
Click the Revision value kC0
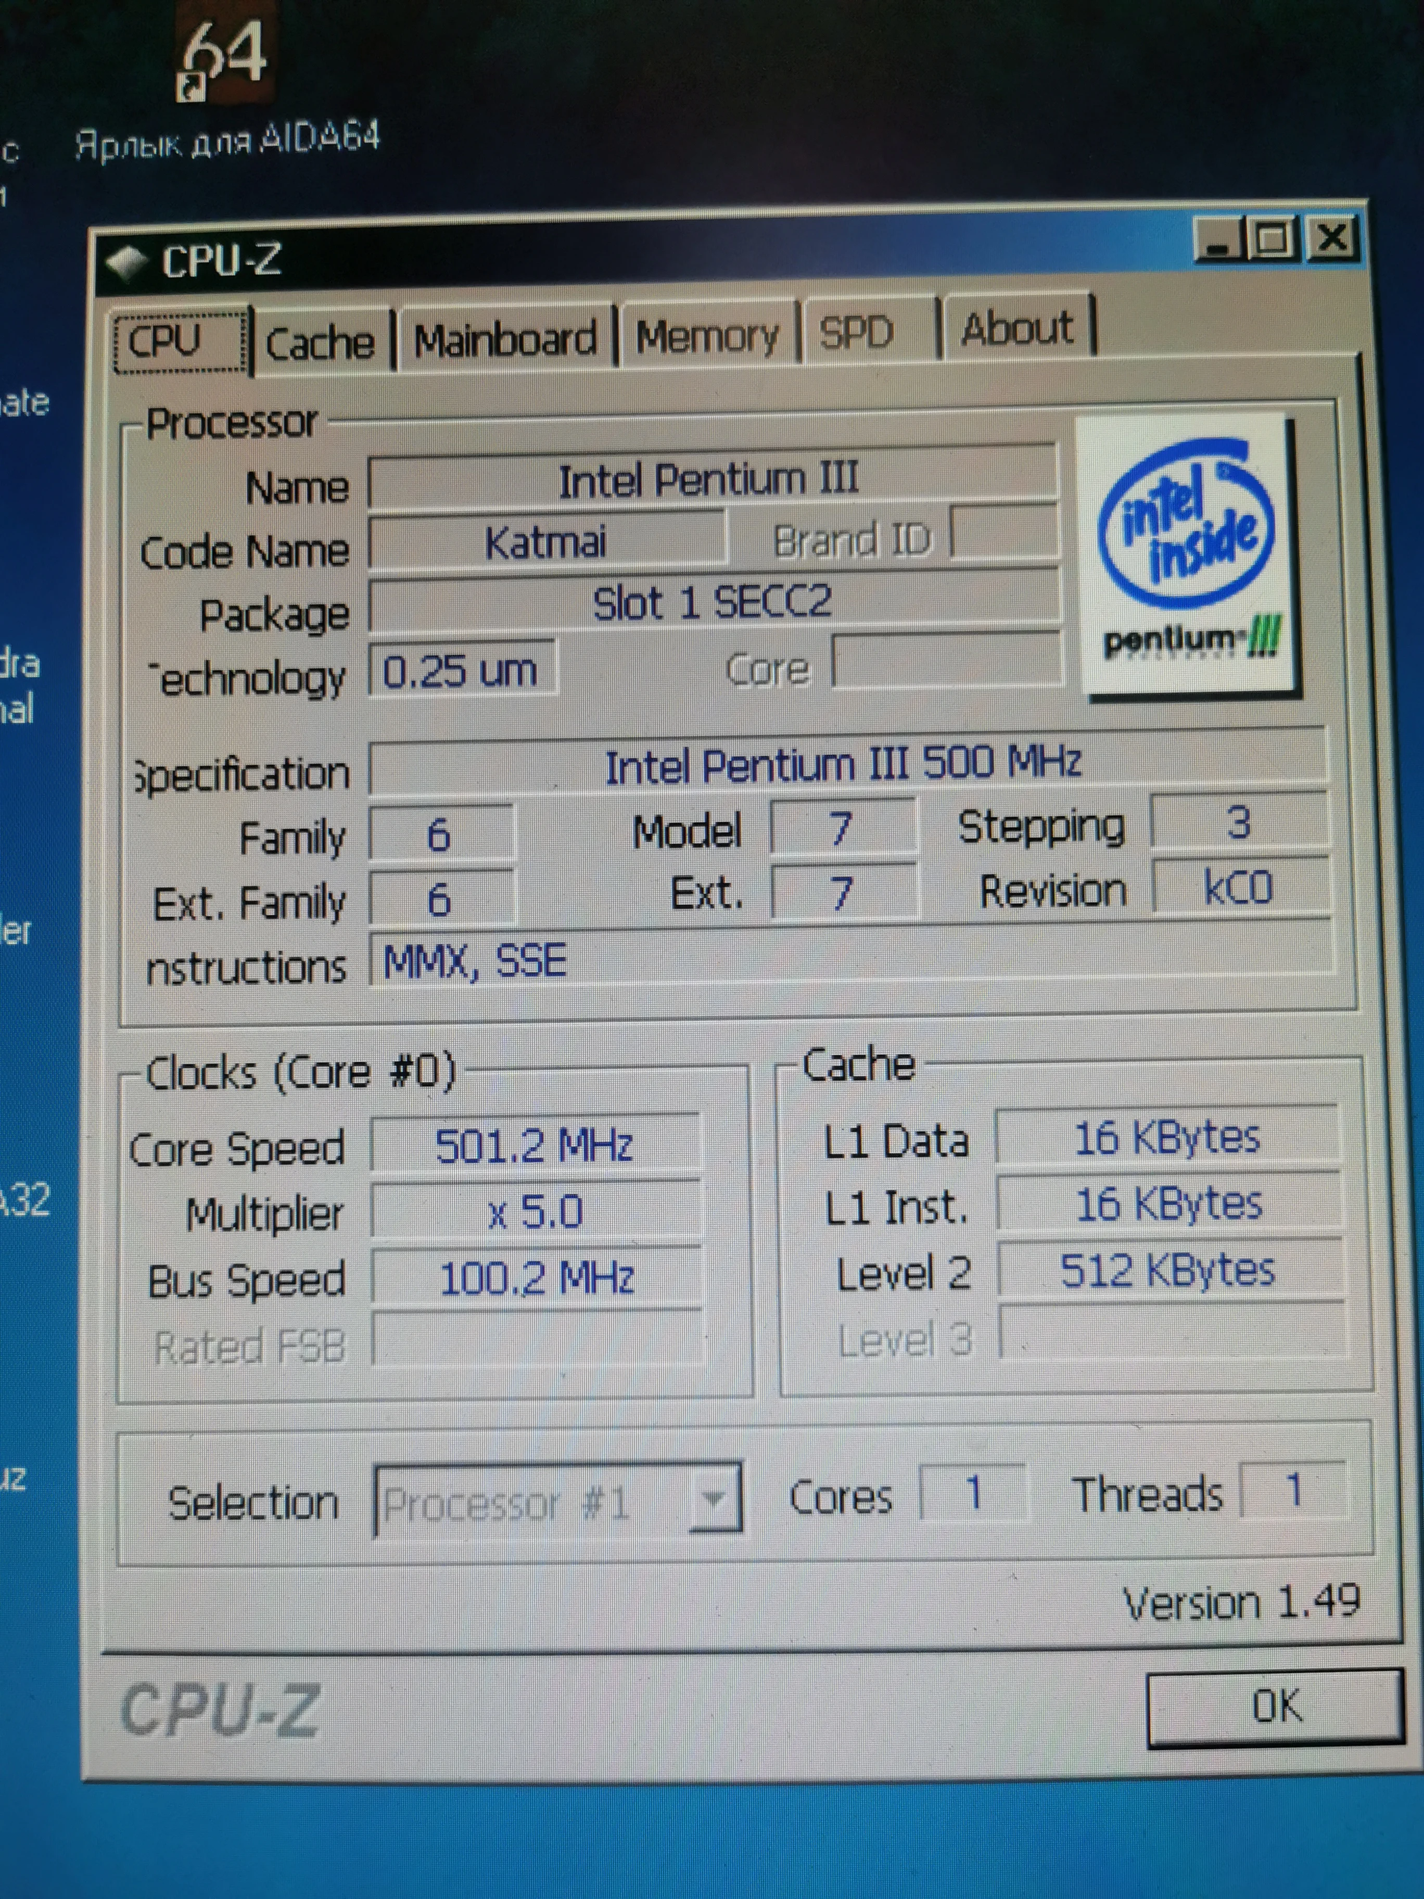click(1241, 887)
